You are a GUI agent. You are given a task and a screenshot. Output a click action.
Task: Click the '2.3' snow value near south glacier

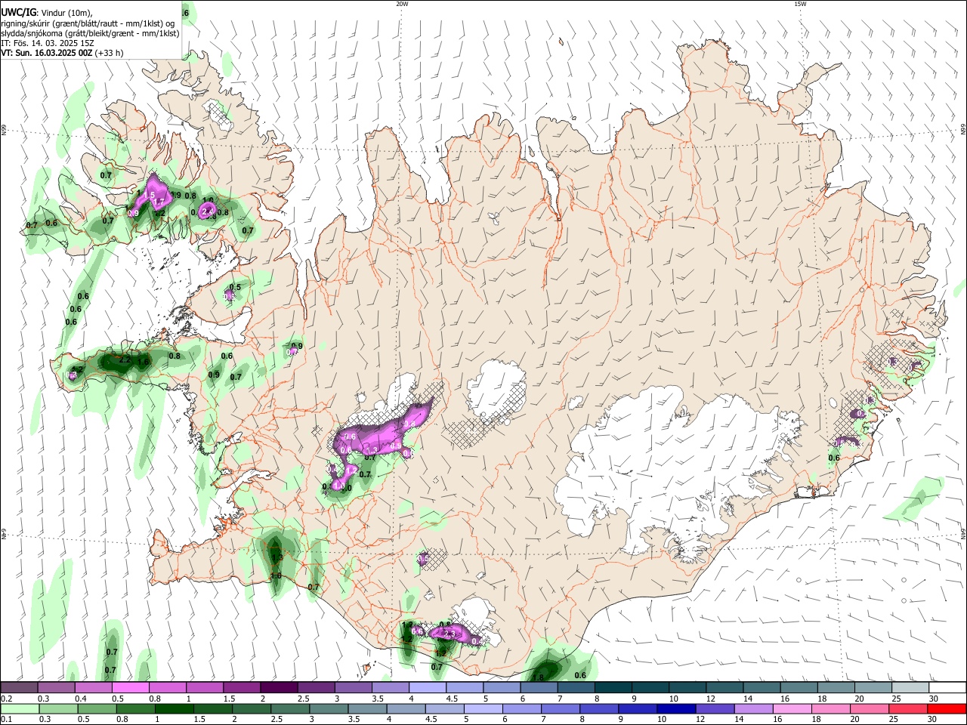pyautogui.click(x=449, y=633)
